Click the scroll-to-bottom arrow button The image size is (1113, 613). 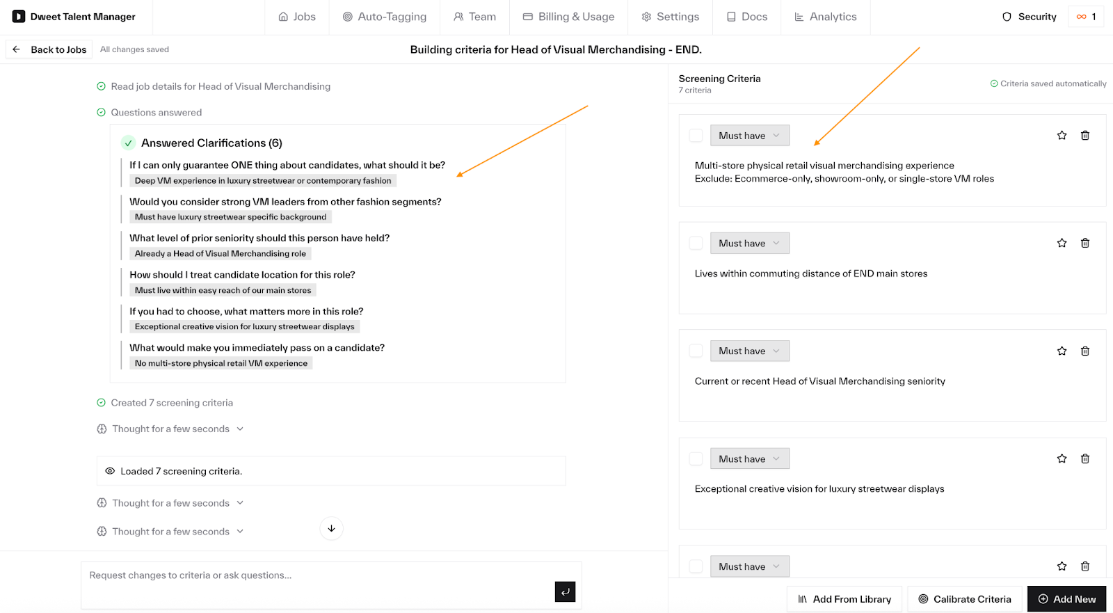(x=331, y=529)
